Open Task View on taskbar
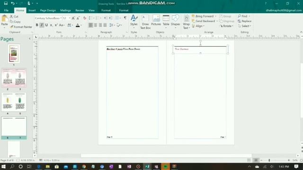This screenshot has height=170, width=303. click(x=29, y=167)
